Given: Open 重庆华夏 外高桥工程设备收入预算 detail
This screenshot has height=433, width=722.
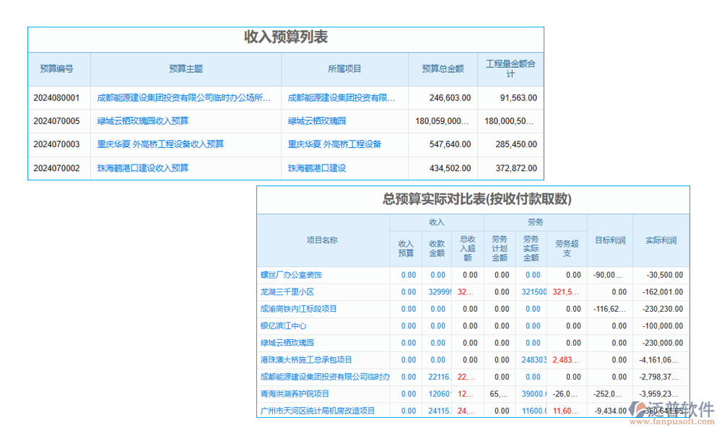Looking at the screenshot, I should click(160, 144).
